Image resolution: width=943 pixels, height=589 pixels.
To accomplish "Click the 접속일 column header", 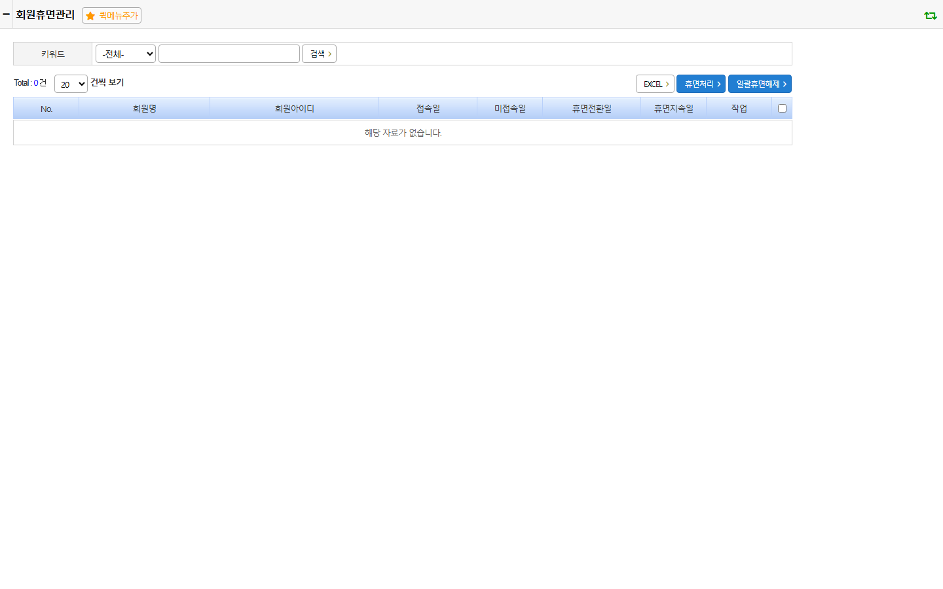I will [428, 108].
